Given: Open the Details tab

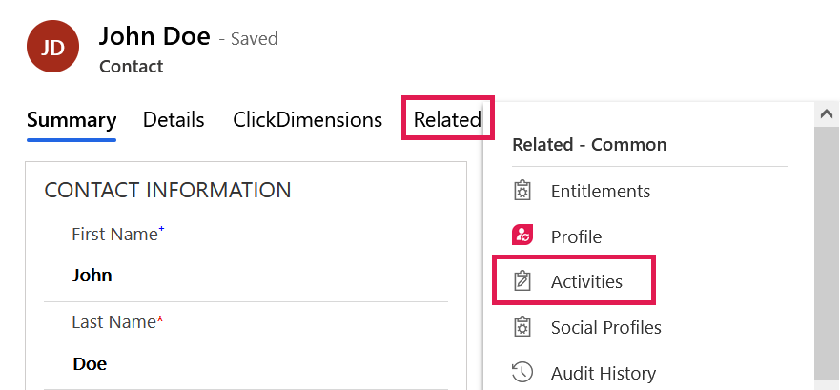Looking at the screenshot, I should coord(174,120).
